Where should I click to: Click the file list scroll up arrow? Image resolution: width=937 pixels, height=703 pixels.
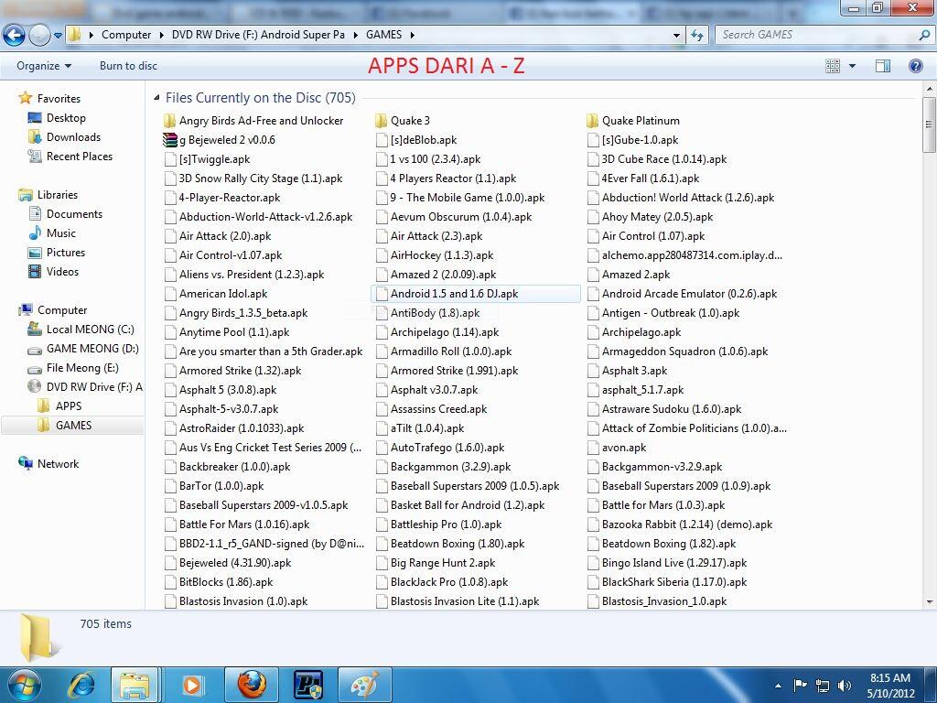tap(930, 89)
